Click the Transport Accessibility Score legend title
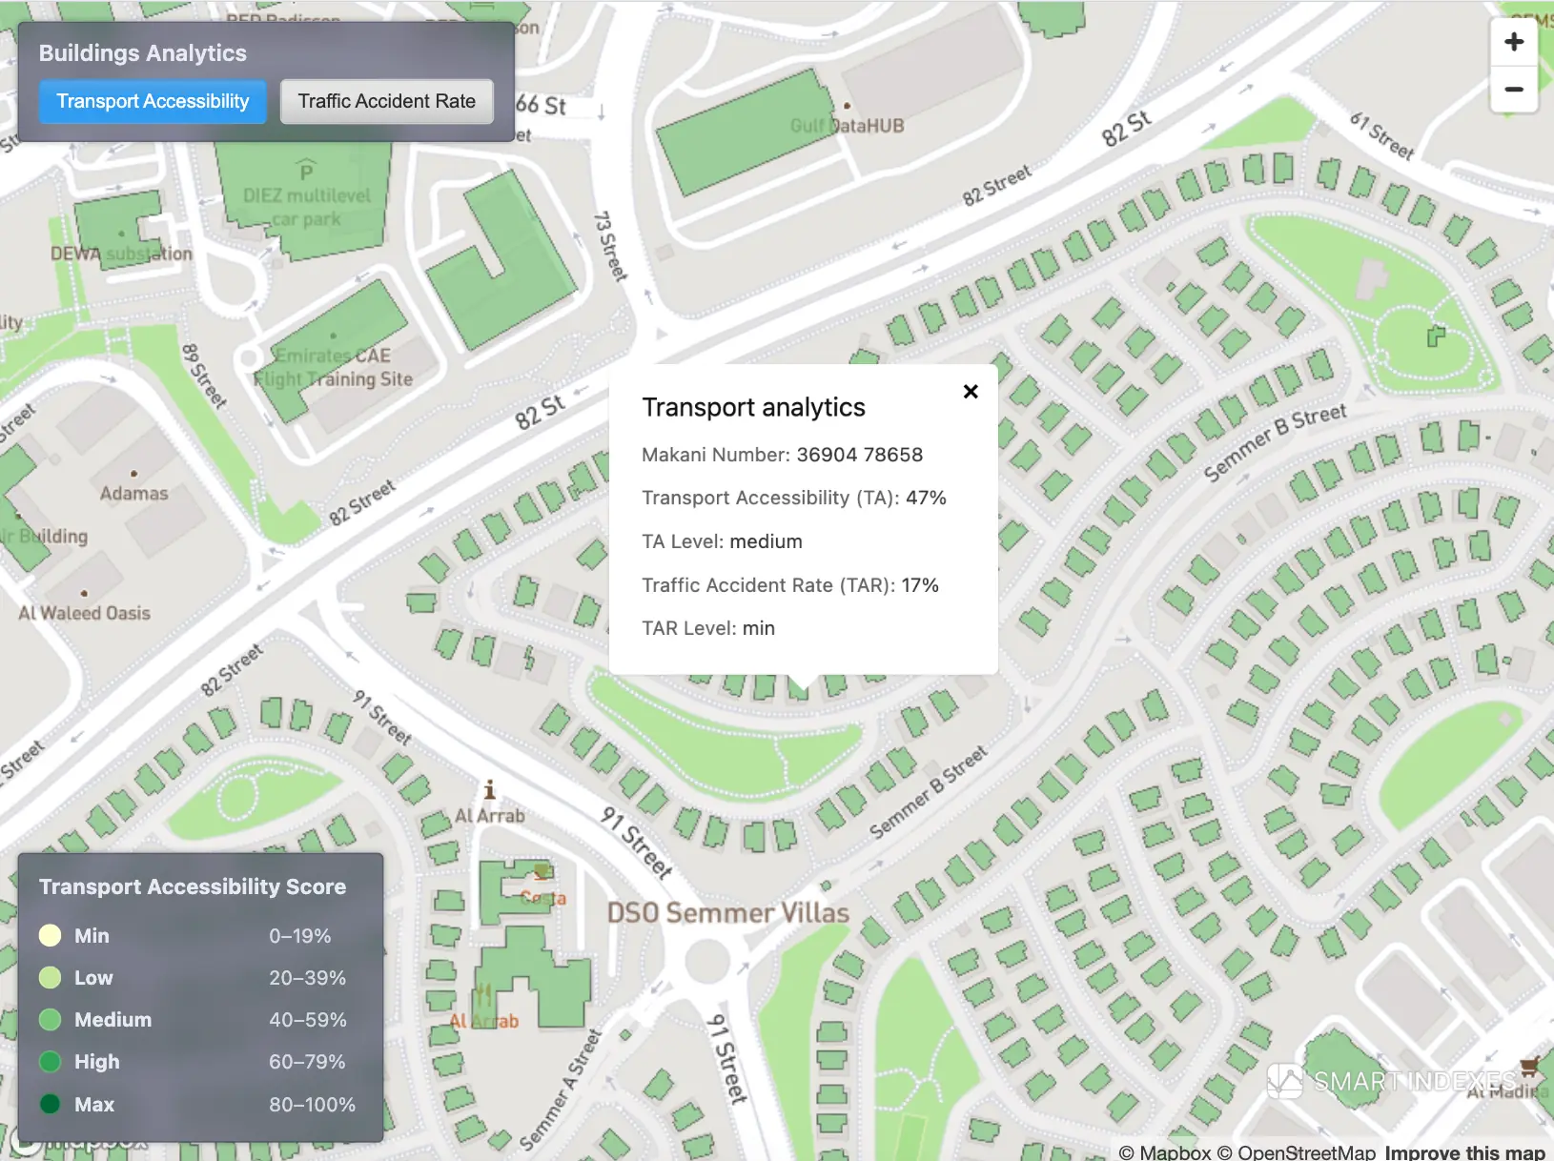Screen dimensions: 1554x1161 pos(193,886)
